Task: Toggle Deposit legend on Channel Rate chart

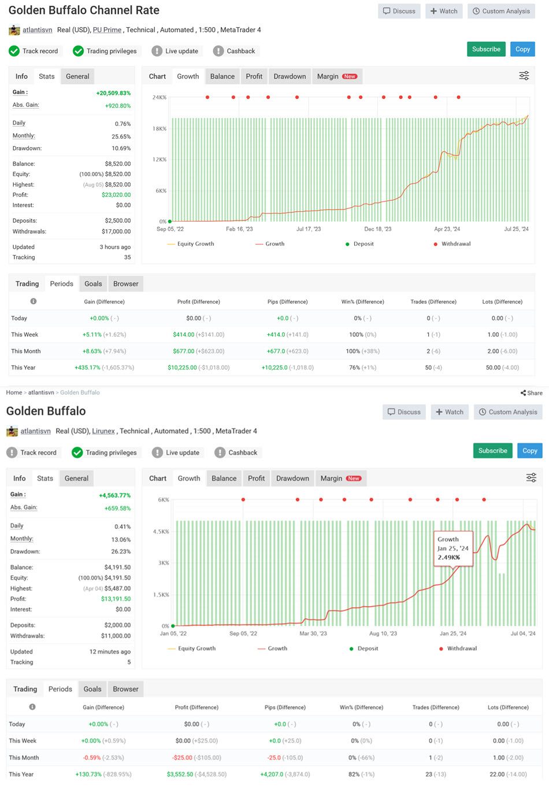Action: [359, 244]
